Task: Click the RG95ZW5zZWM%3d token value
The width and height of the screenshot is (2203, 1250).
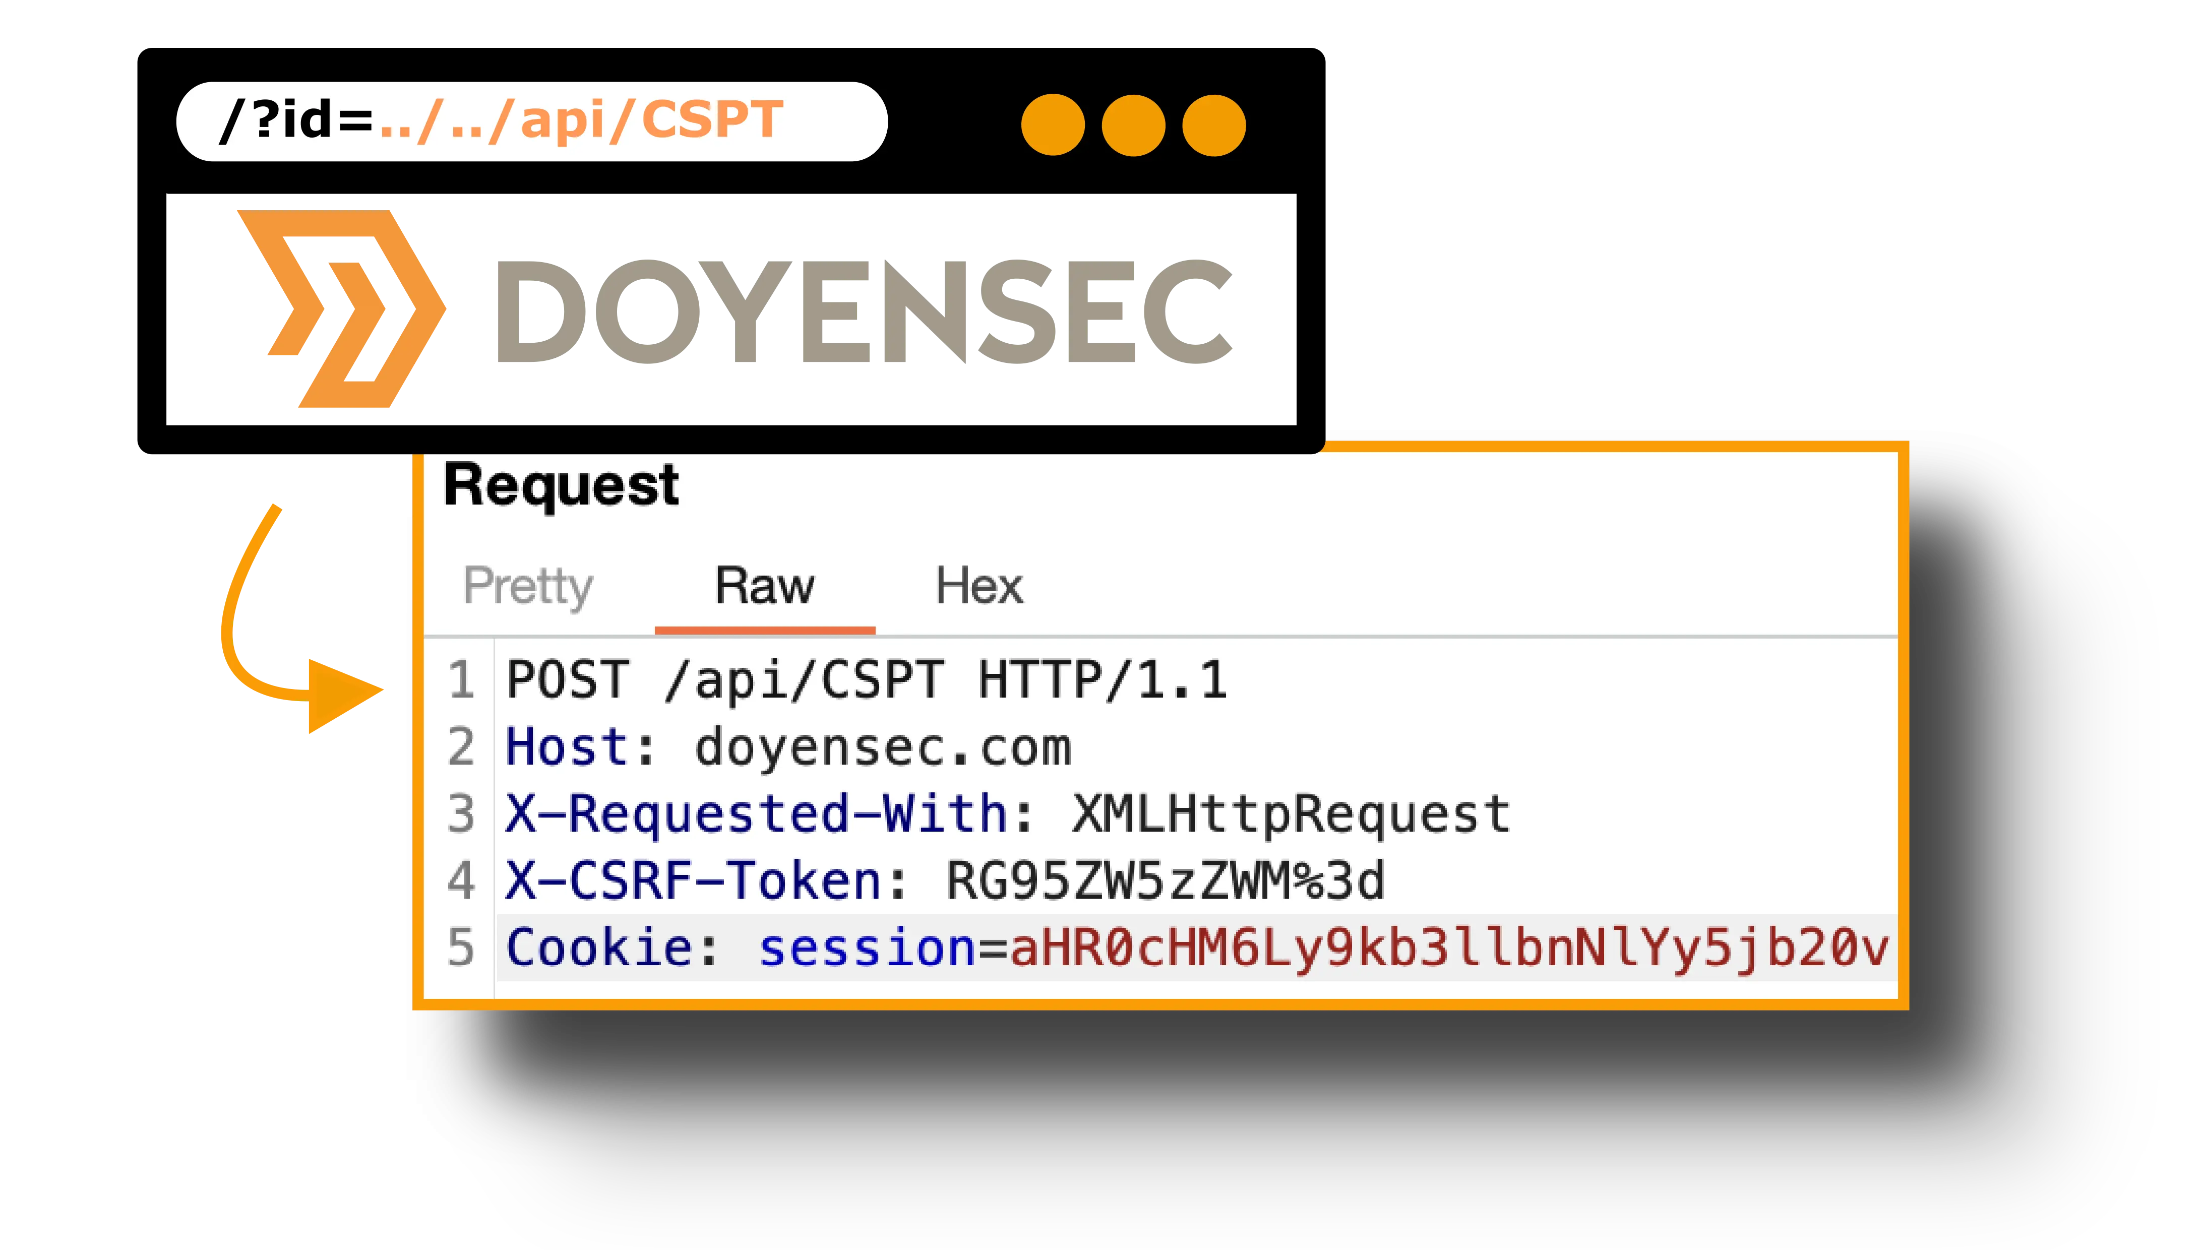Action: [x=1165, y=881]
